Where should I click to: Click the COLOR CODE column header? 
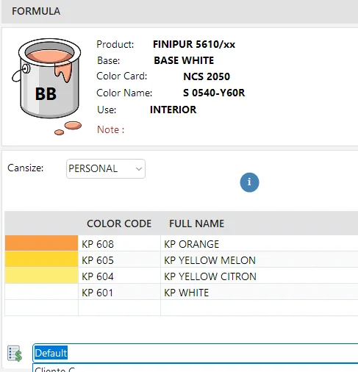[119, 223]
